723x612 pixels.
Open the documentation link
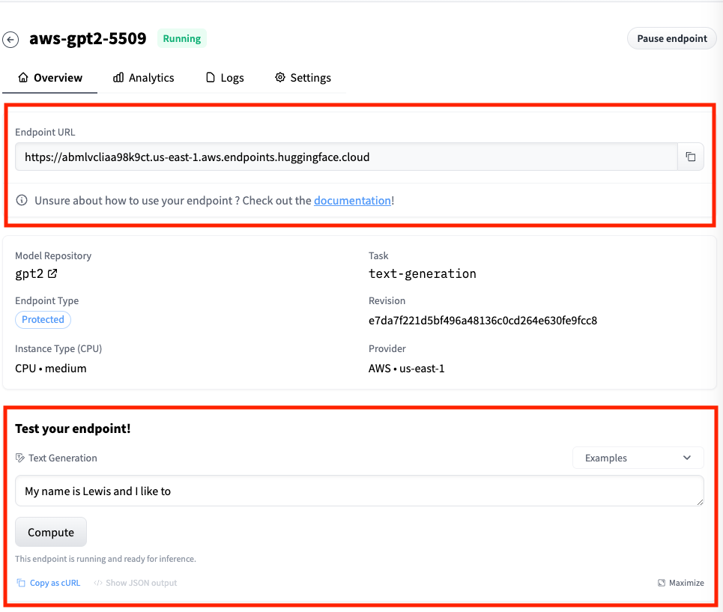tap(352, 201)
